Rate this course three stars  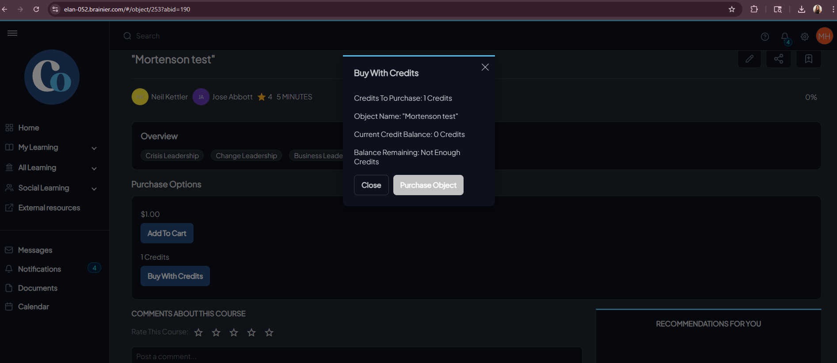click(234, 333)
